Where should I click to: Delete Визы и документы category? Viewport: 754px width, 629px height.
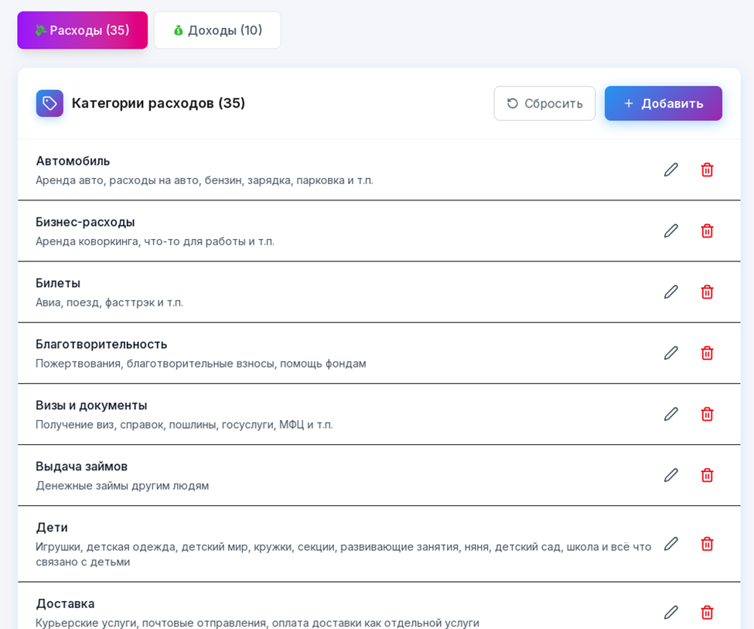pos(707,414)
